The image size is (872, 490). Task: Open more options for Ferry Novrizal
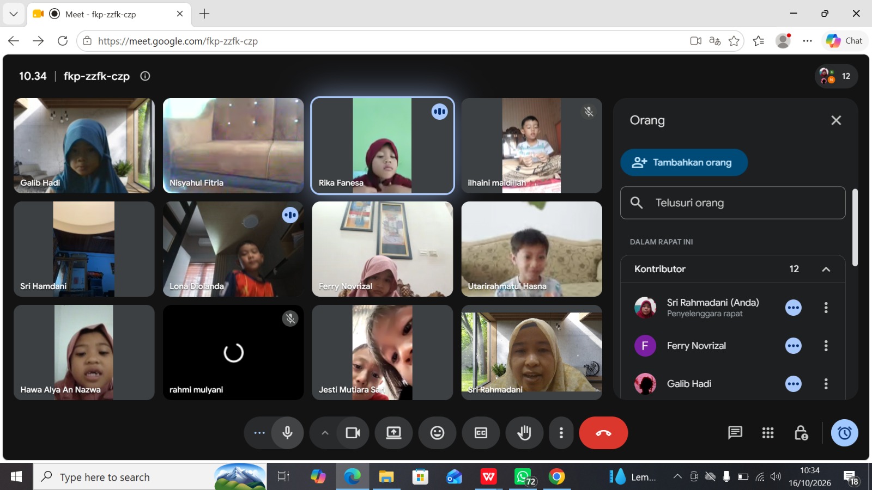[x=826, y=346]
